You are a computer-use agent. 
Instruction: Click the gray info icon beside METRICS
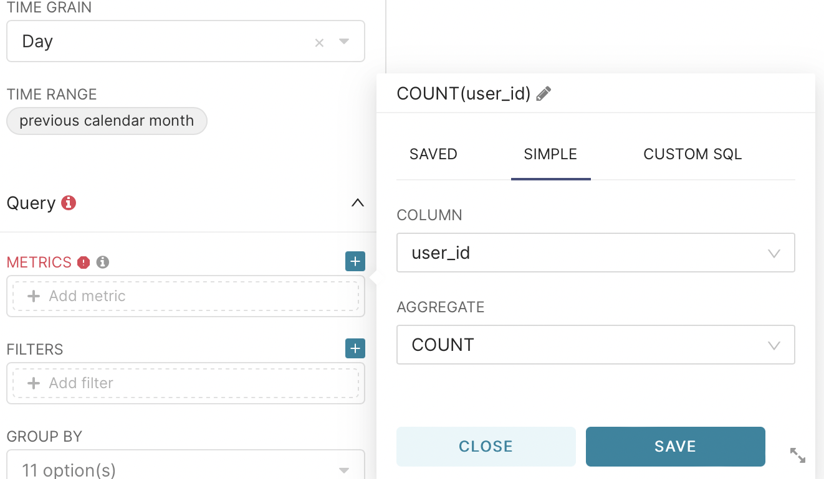click(103, 263)
